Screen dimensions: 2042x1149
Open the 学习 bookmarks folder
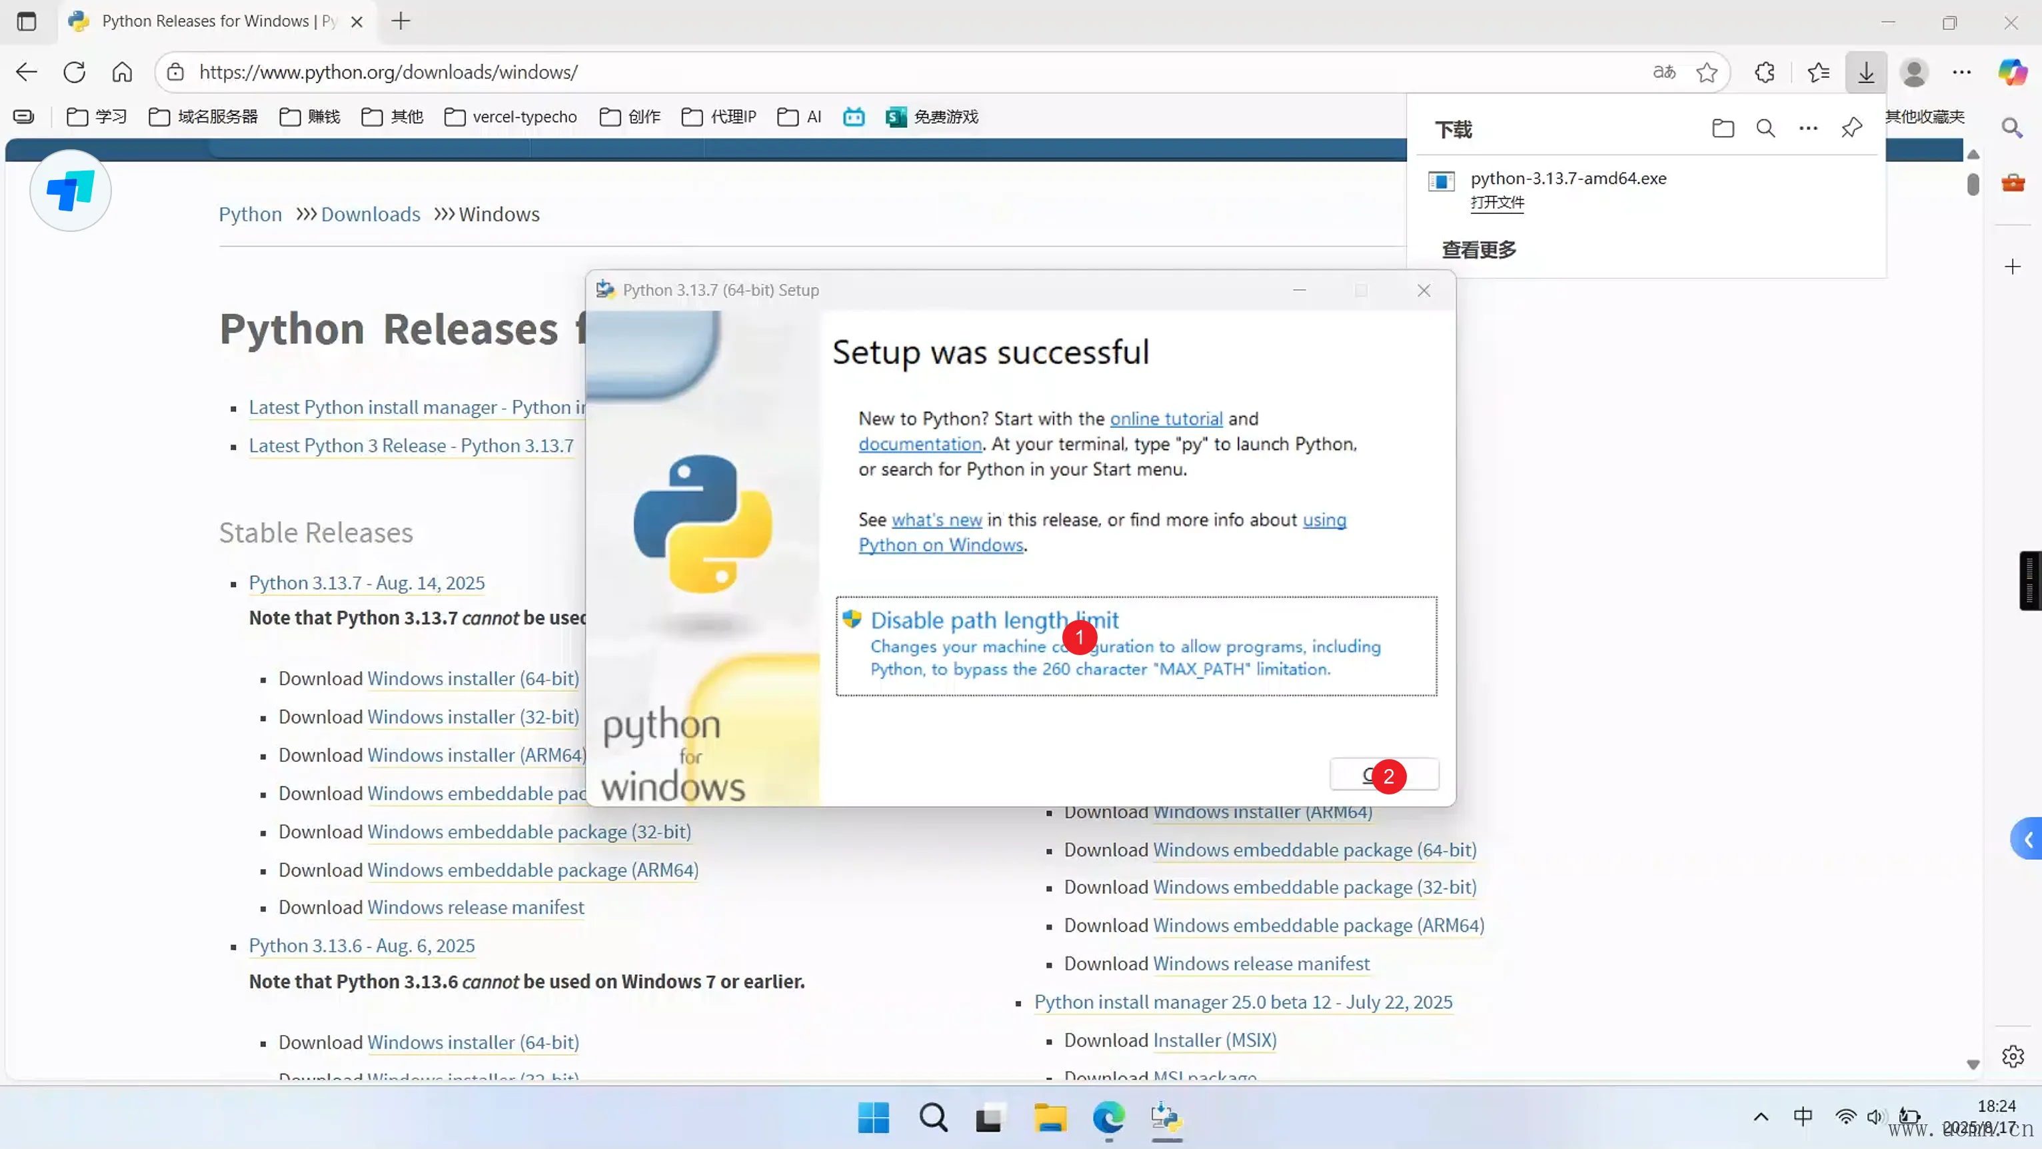(97, 117)
